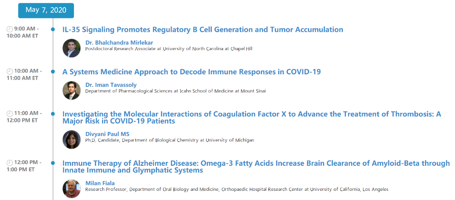Screen dimensions: 455x200
Task: Click the clock icon beside 11:00 AM
Action: (10, 114)
